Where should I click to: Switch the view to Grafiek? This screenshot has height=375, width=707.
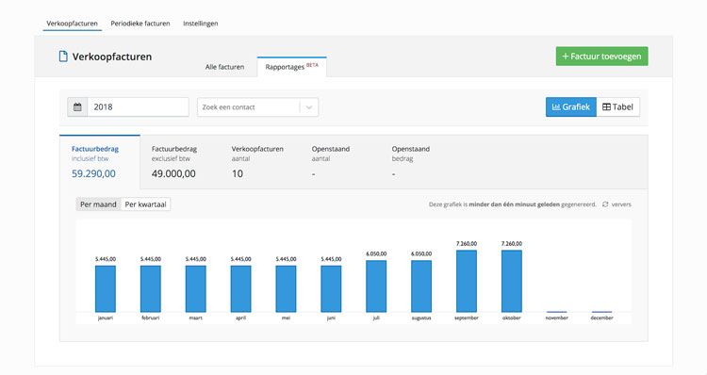[x=571, y=106]
